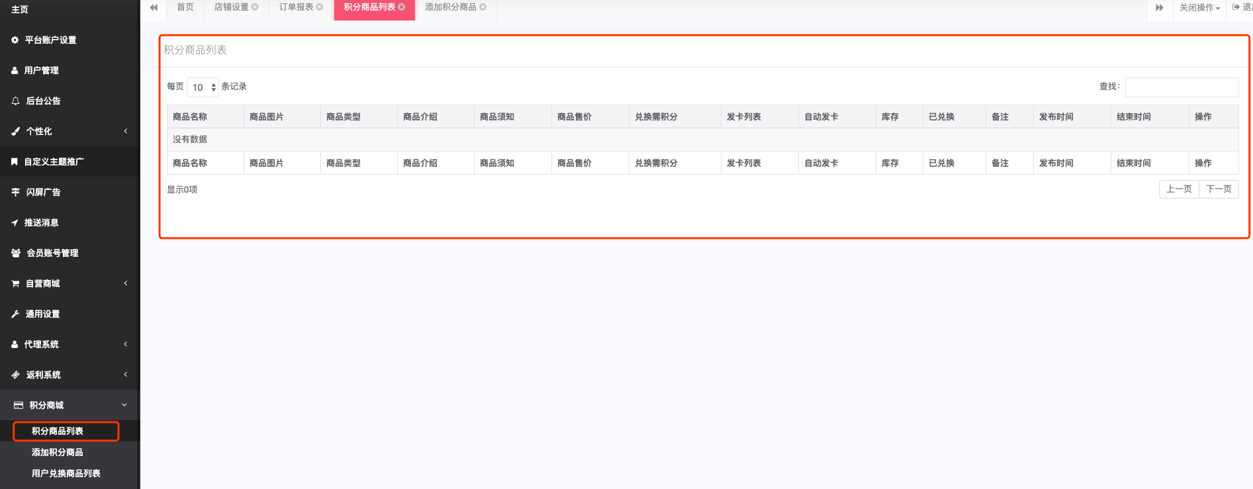Select the 积分商品列表 tab

[369, 7]
